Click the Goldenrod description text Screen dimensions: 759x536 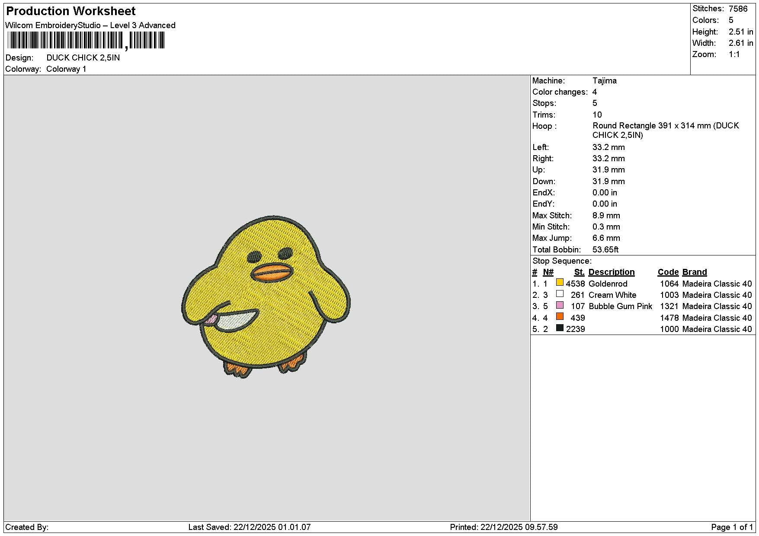(x=608, y=284)
